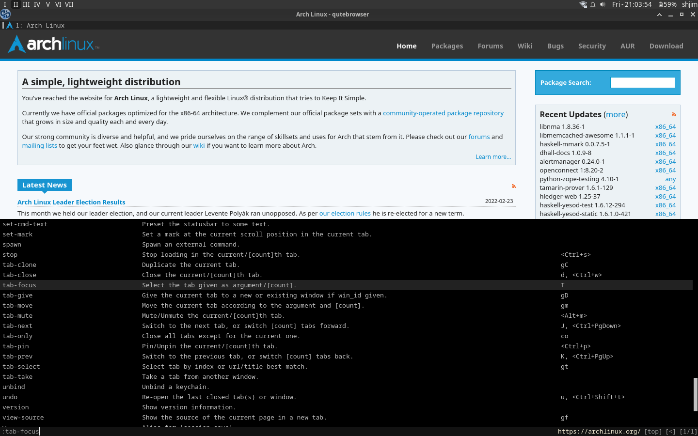This screenshot has width=698, height=436.
Task: Open the Packages nav item
Action: pyautogui.click(x=447, y=46)
